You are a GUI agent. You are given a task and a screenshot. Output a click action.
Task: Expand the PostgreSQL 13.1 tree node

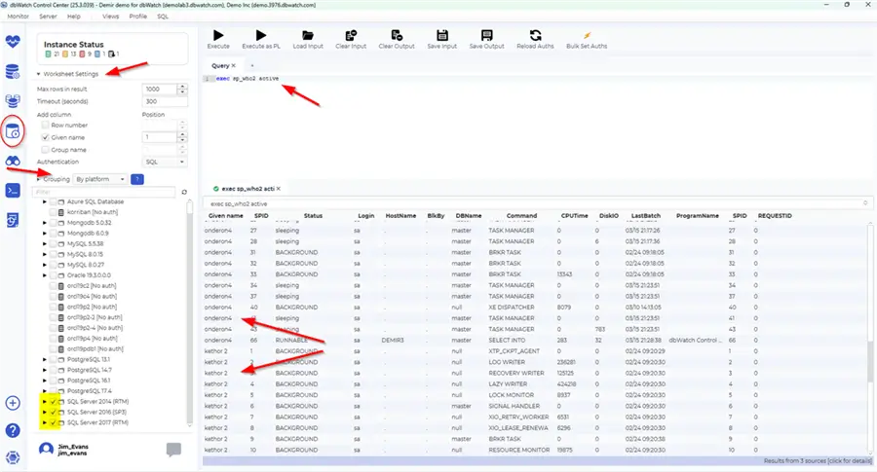[x=45, y=360]
